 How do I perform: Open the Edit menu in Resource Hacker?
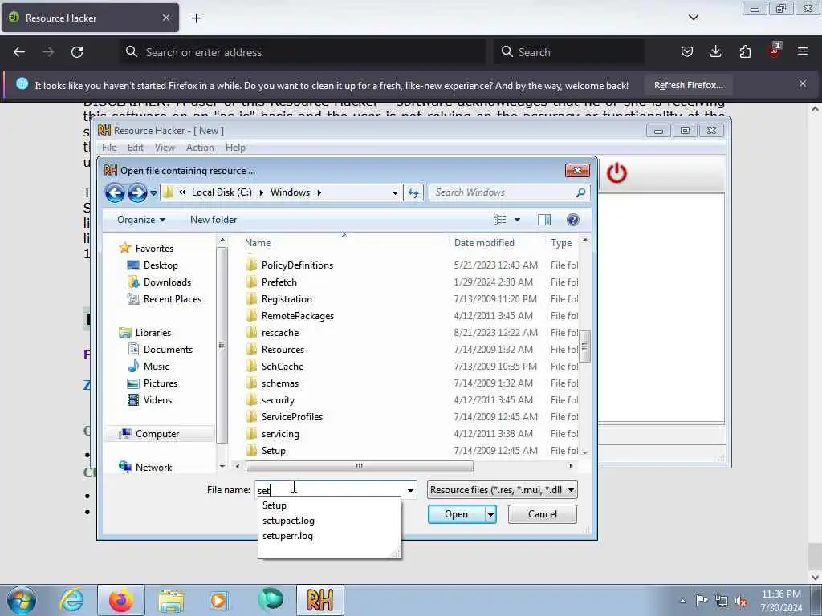[135, 148]
